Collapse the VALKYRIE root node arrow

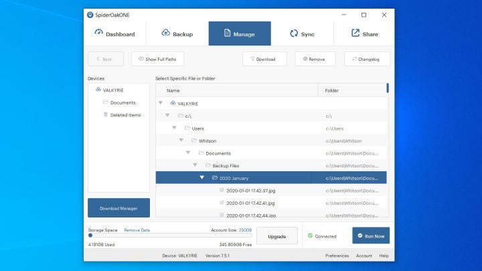161,103
